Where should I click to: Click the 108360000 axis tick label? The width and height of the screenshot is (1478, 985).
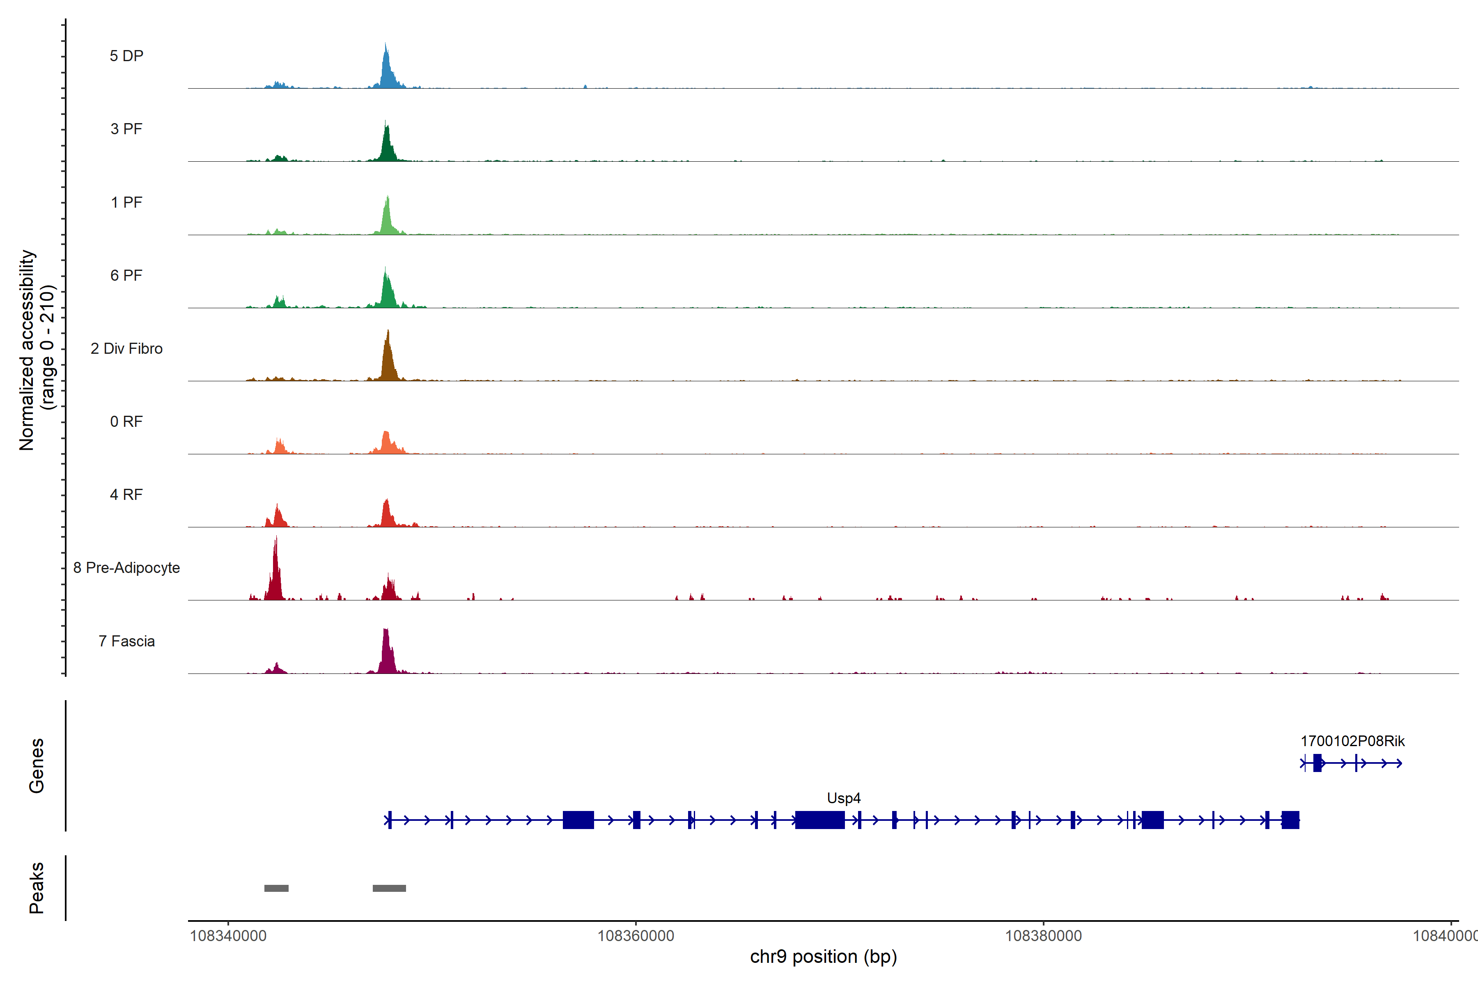click(x=635, y=936)
